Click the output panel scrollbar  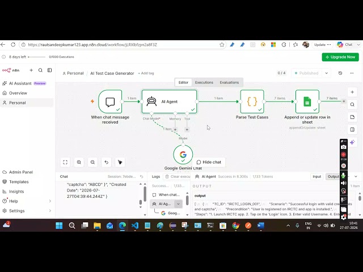[x=360, y=198]
